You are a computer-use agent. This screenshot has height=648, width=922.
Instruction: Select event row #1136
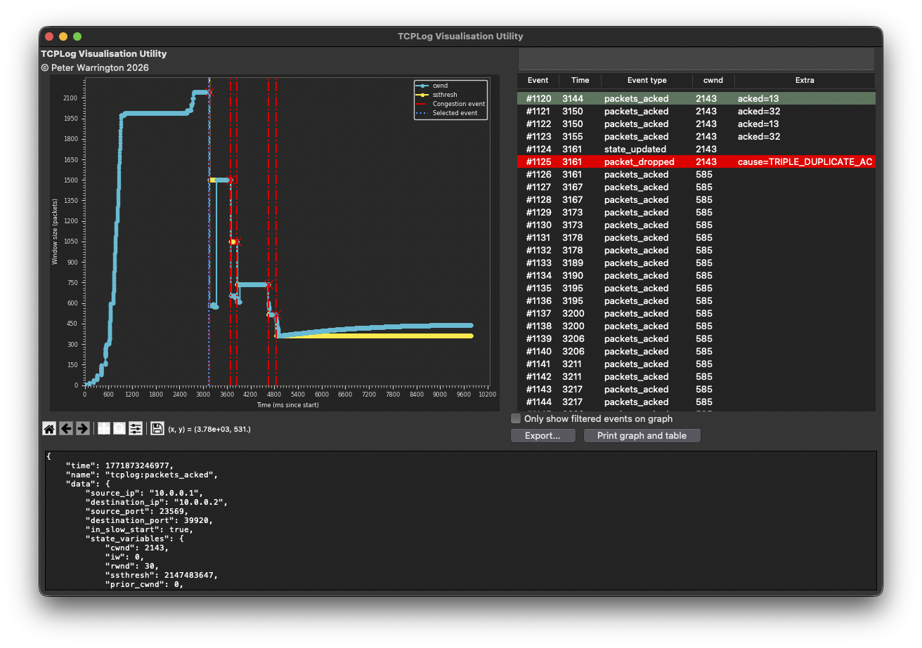[x=696, y=301]
